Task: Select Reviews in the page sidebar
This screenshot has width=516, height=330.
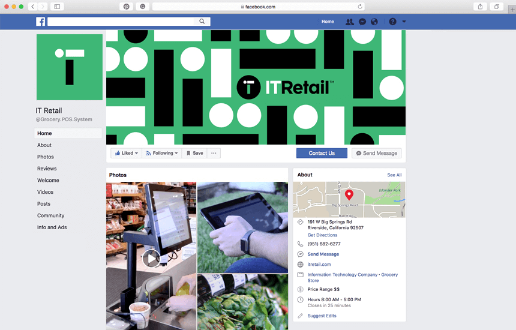Action: click(x=47, y=169)
